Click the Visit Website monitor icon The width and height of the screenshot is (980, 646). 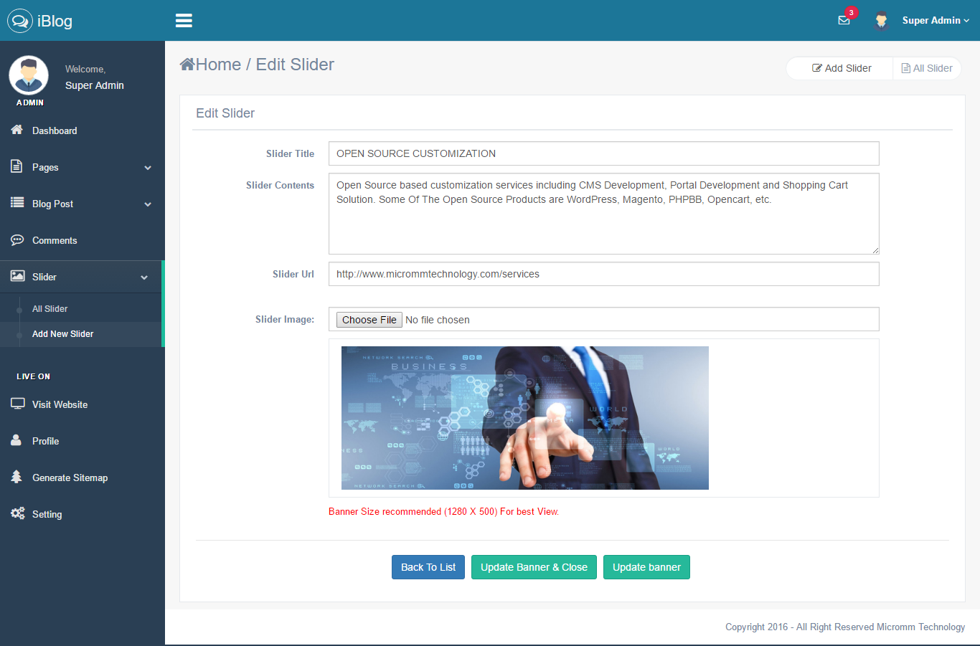[17, 404]
